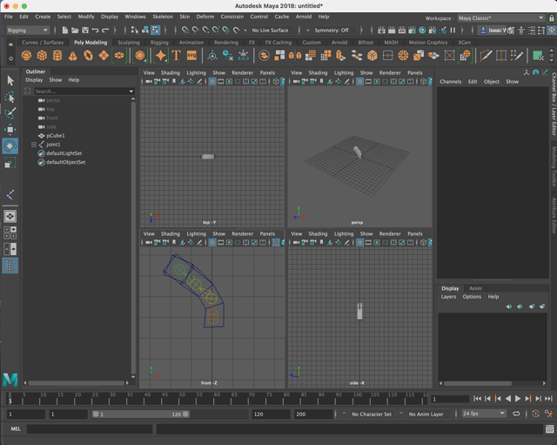Open the Rigging menu set dropdown
Image resolution: width=557 pixels, height=445 pixels.
coord(28,30)
